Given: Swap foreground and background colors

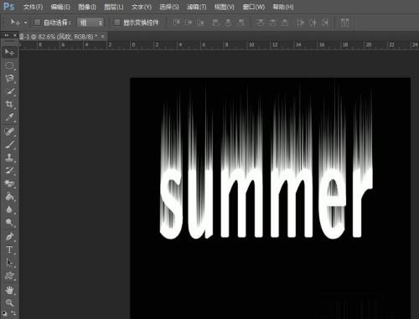Looking at the screenshot, I should pos(13,313).
